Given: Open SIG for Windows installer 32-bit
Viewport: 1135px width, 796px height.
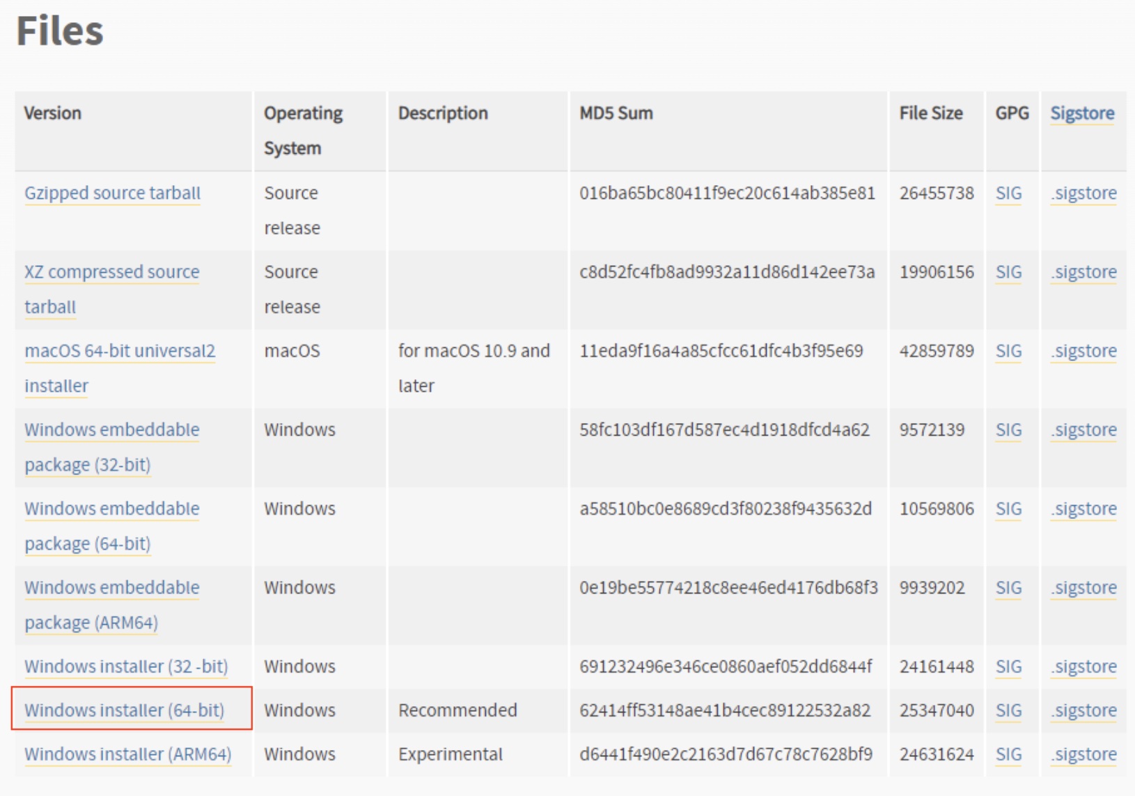Looking at the screenshot, I should point(1008,667).
